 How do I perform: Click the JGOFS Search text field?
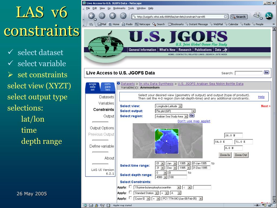[x=249, y=73]
